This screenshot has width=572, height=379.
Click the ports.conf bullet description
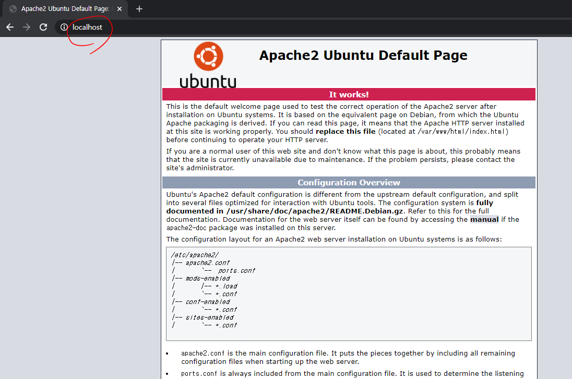(352, 374)
